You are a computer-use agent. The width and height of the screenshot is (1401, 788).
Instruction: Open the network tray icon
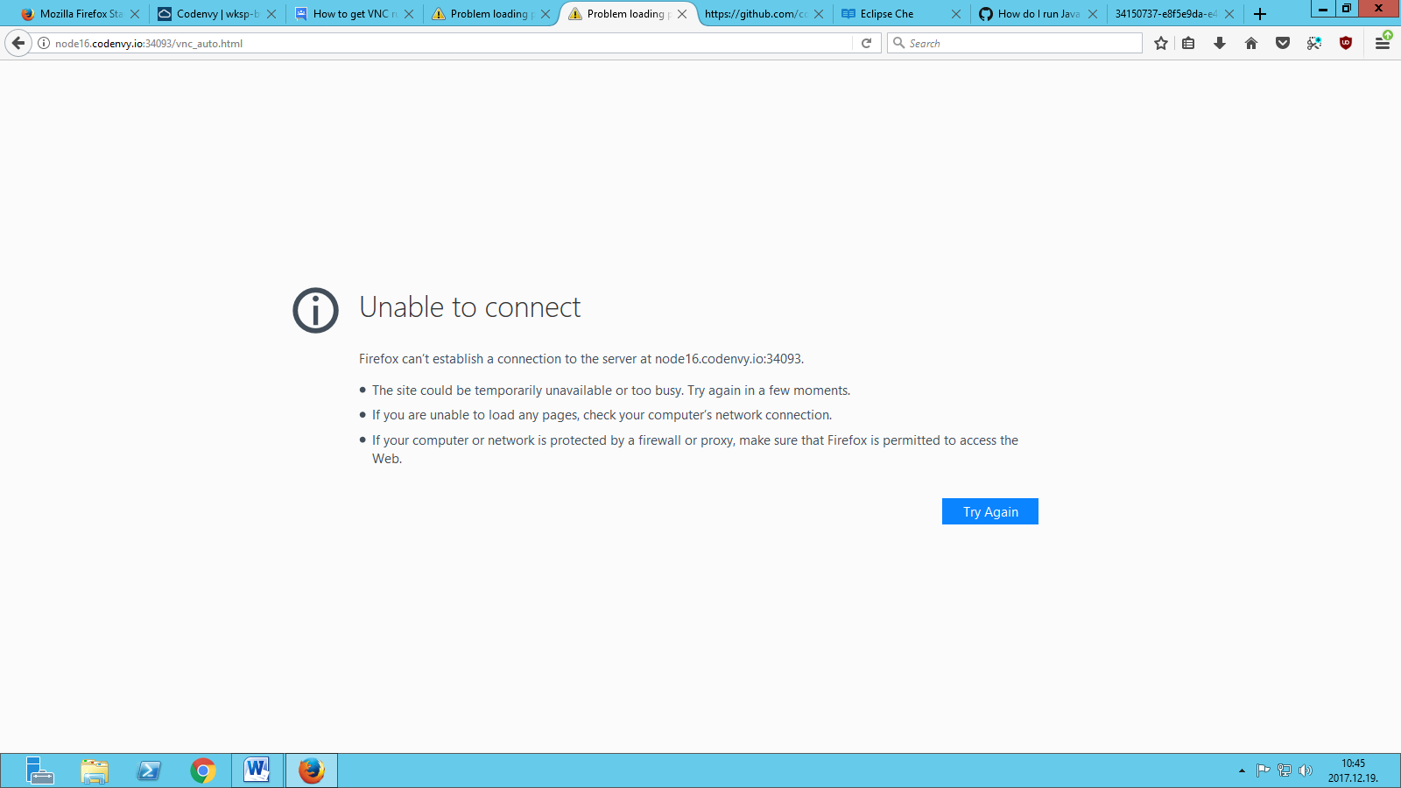[1285, 770]
